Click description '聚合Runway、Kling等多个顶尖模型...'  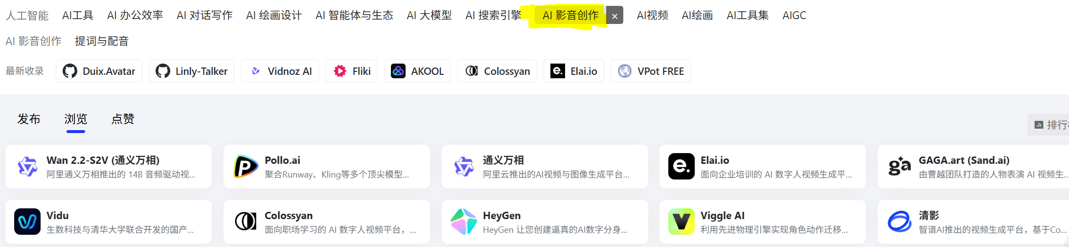(x=337, y=175)
